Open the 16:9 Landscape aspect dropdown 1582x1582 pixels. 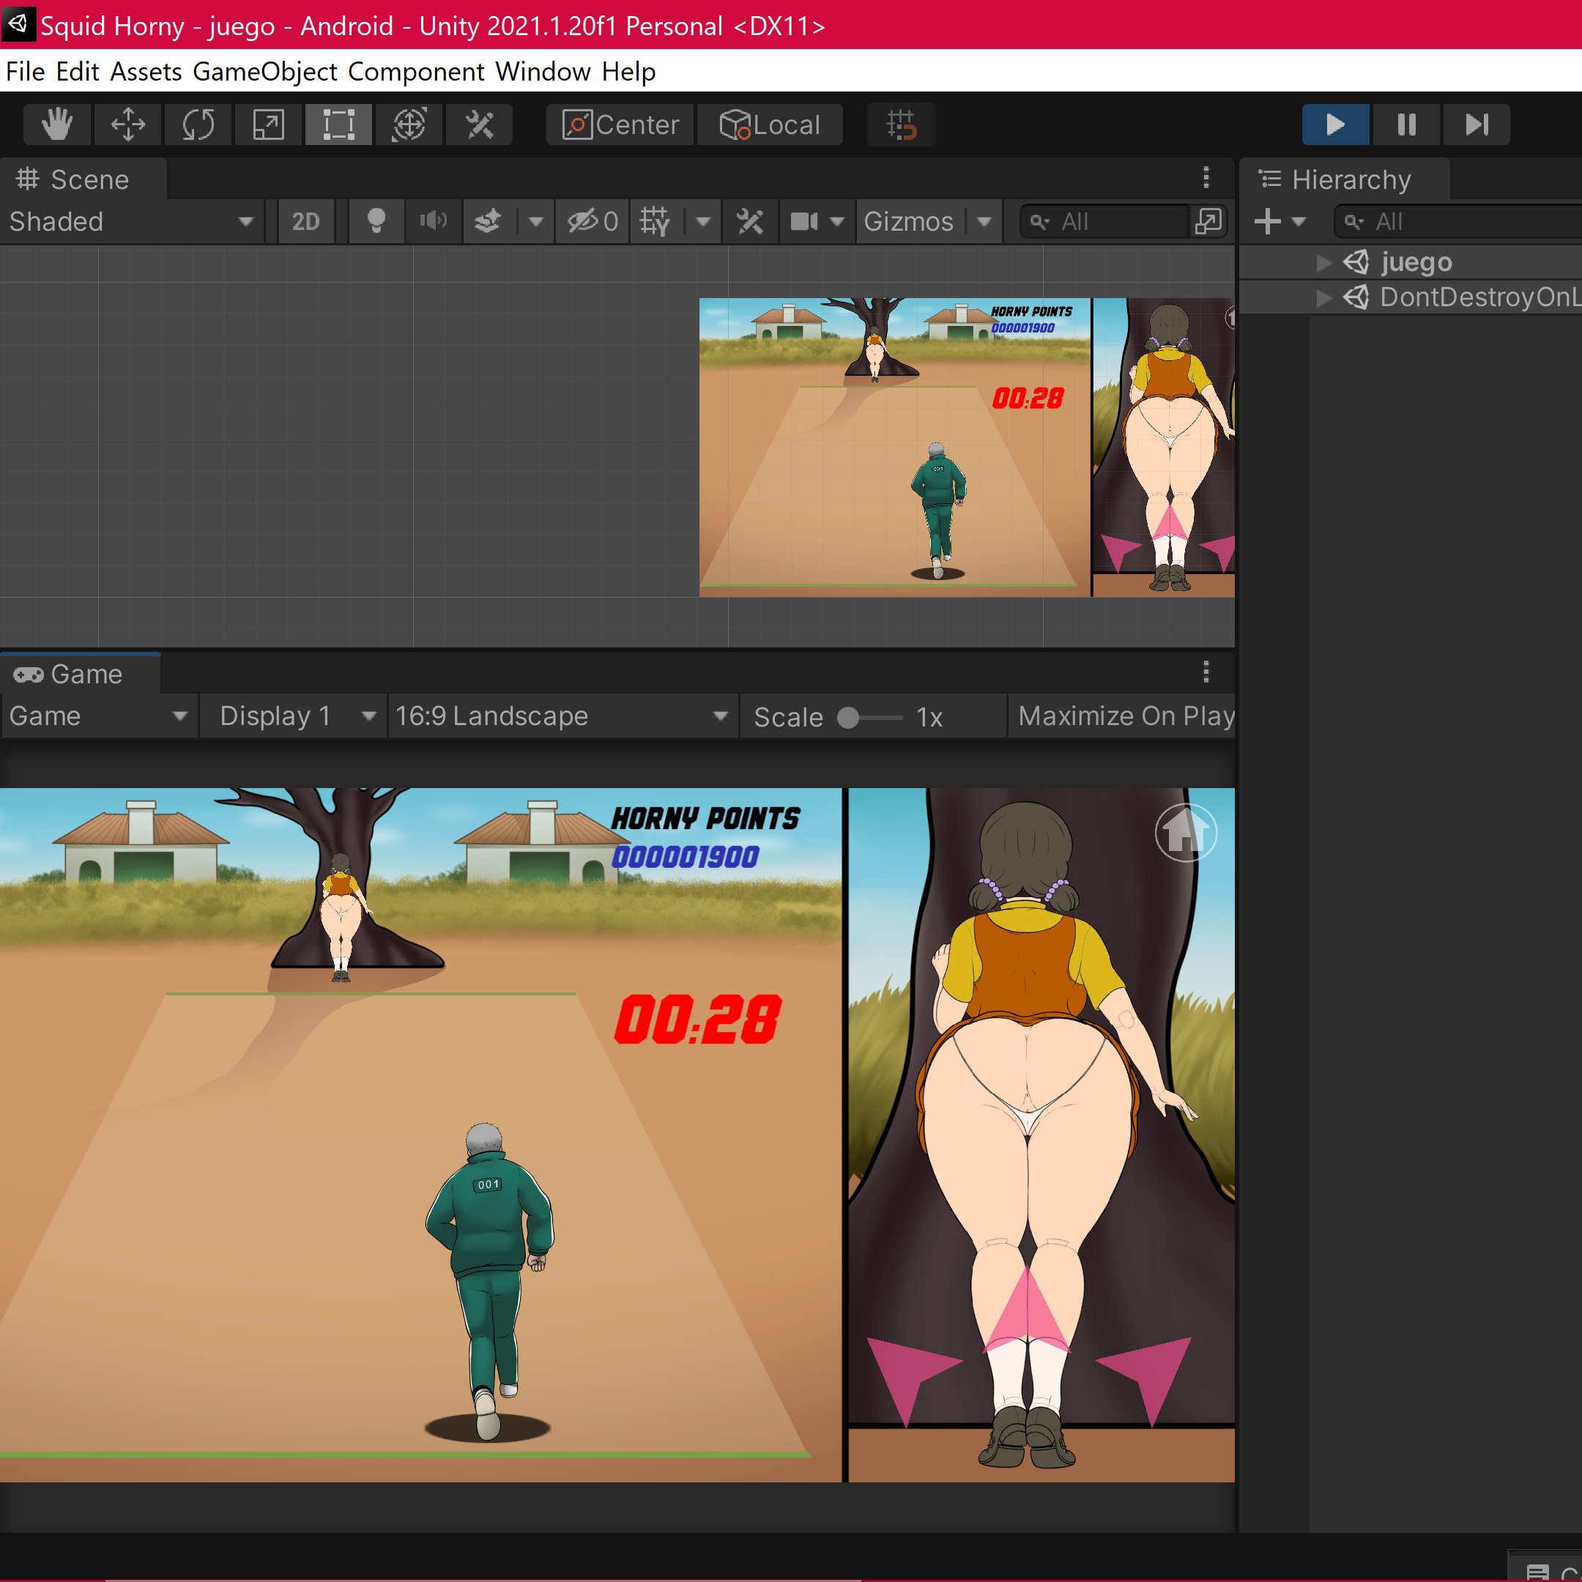tap(561, 716)
